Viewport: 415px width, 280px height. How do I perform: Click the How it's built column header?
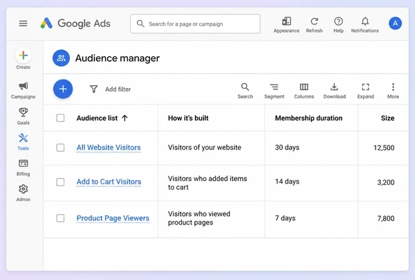188,118
